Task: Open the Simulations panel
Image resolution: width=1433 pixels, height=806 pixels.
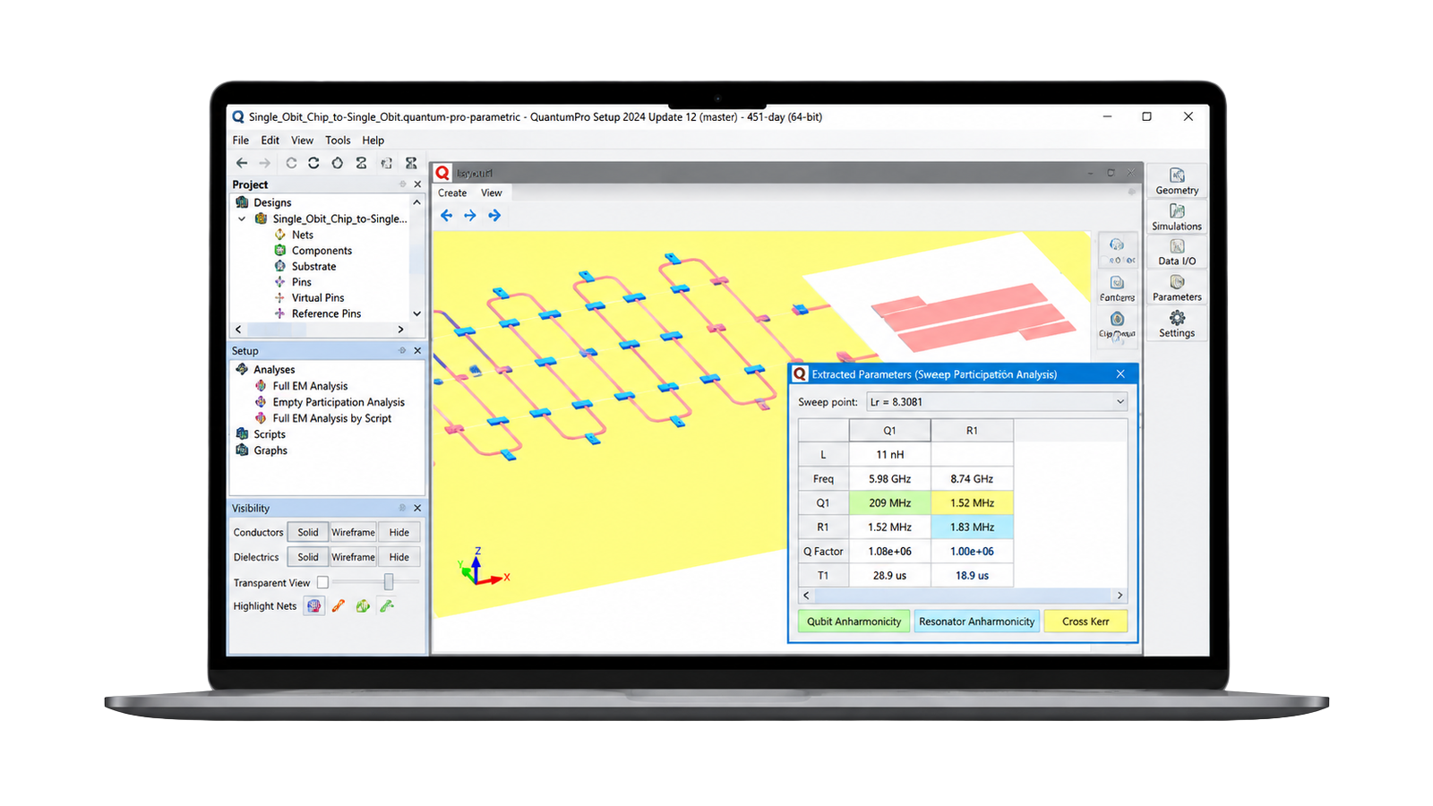Action: tap(1177, 217)
